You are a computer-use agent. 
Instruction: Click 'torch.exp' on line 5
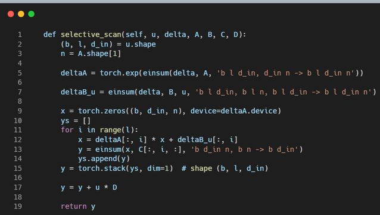click(x=119, y=73)
